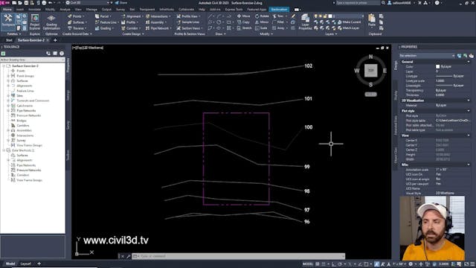Open the Insert ribbon tab
The height and width of the screenshot is (268, 476).
[20, 10]
